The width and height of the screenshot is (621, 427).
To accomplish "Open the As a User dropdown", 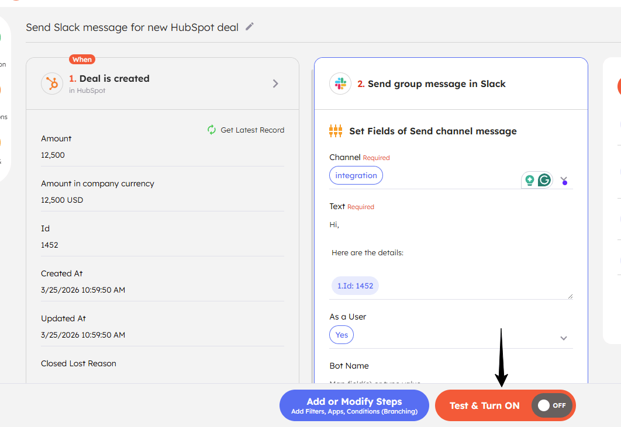I will pos(564,338).
